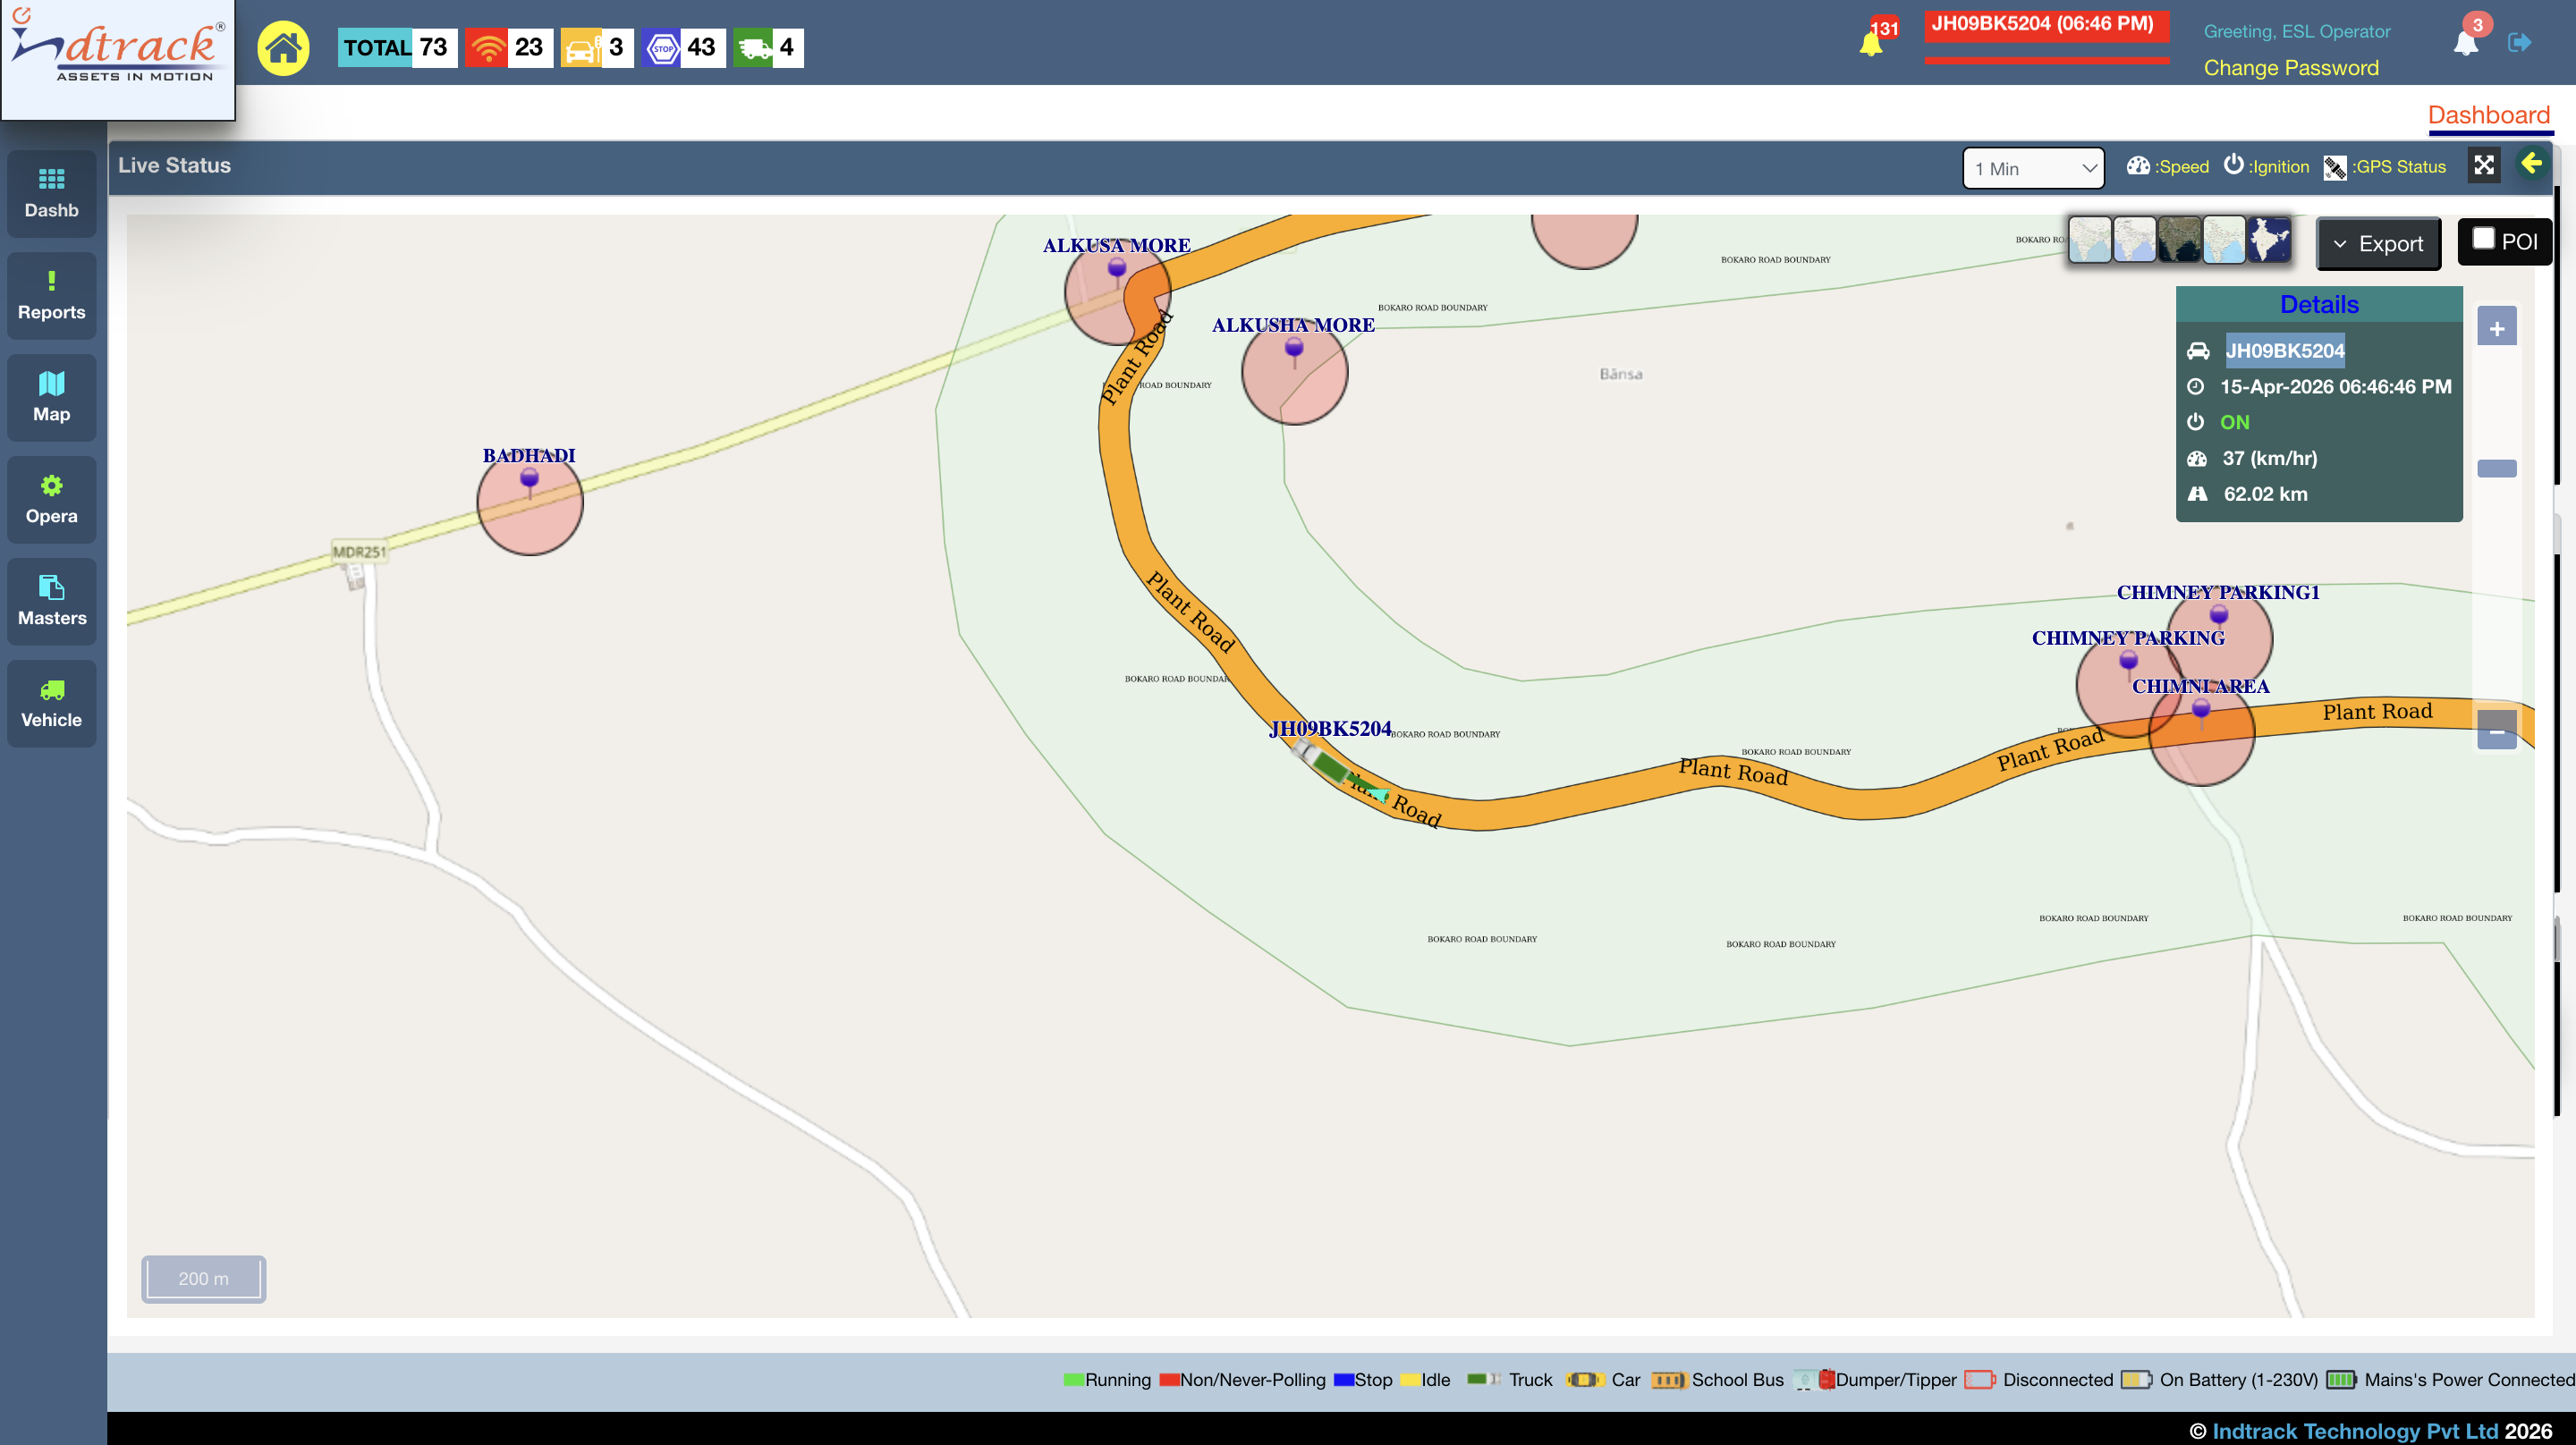Open notification bell with badge 3

2466,42
